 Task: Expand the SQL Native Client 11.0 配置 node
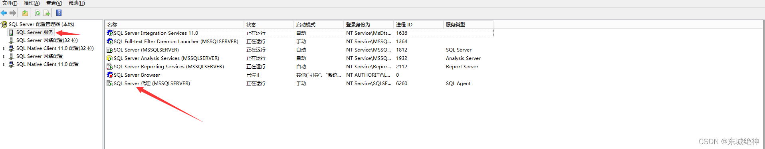tap(4, 64)
